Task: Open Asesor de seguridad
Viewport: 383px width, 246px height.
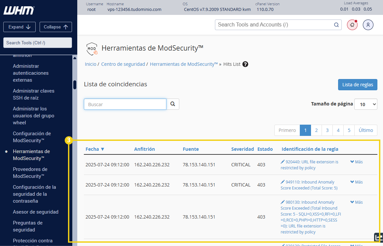Action: [36, 212]
